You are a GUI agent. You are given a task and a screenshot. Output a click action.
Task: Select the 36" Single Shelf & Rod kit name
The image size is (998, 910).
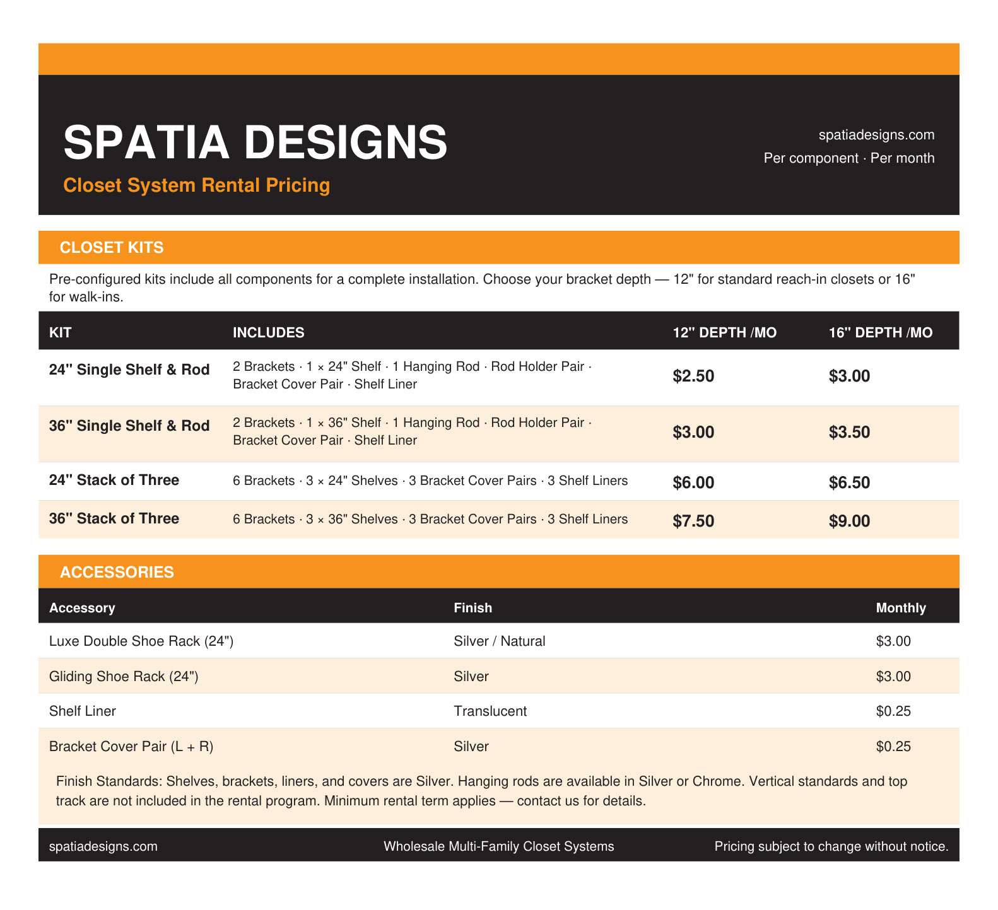tap(129, 426)
